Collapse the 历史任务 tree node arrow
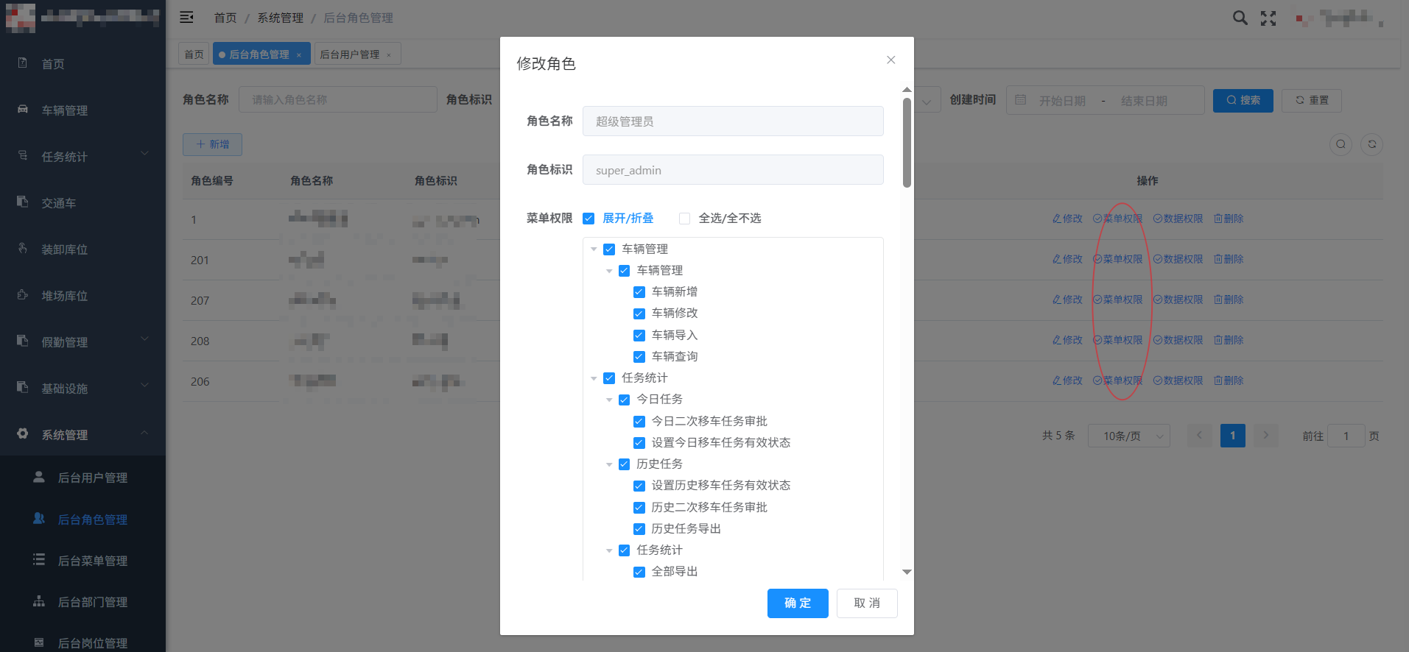The image size is (1409, 652). tap(609, 464)
